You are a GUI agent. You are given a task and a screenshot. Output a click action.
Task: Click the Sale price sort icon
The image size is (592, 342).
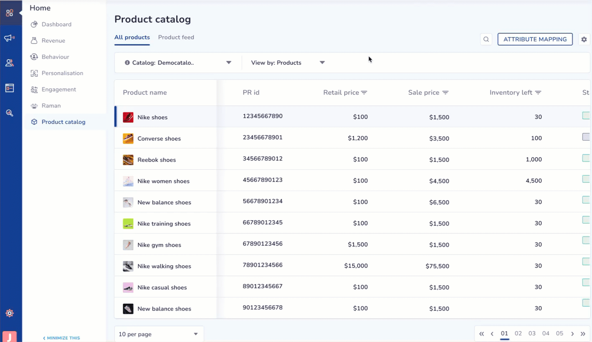[x=445, y=93]
